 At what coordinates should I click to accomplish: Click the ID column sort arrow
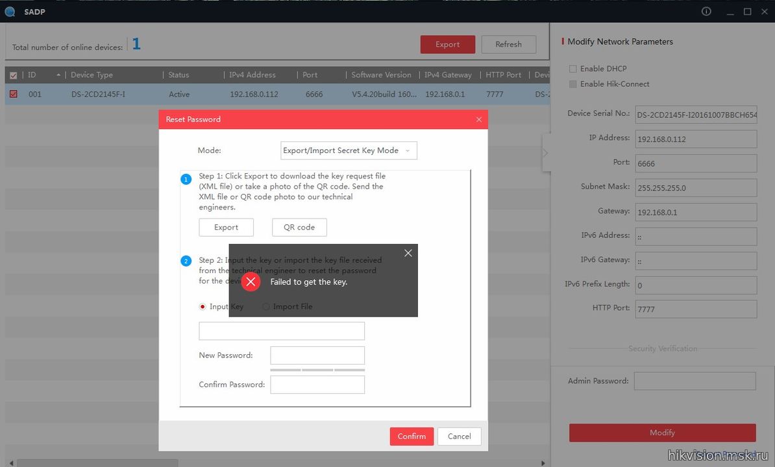tap(58, 75)
